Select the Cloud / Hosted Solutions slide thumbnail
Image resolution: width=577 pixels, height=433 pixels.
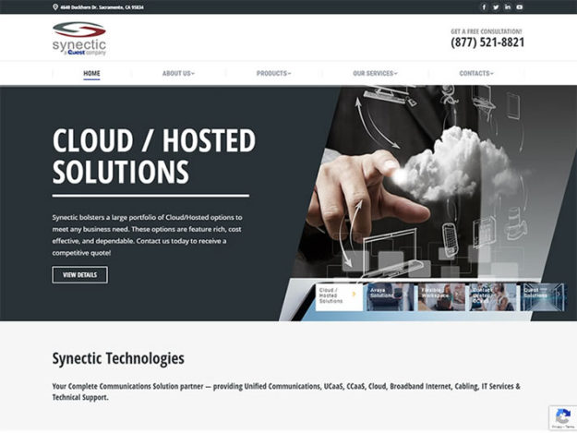pyautogui.click(x=339, y=296)
